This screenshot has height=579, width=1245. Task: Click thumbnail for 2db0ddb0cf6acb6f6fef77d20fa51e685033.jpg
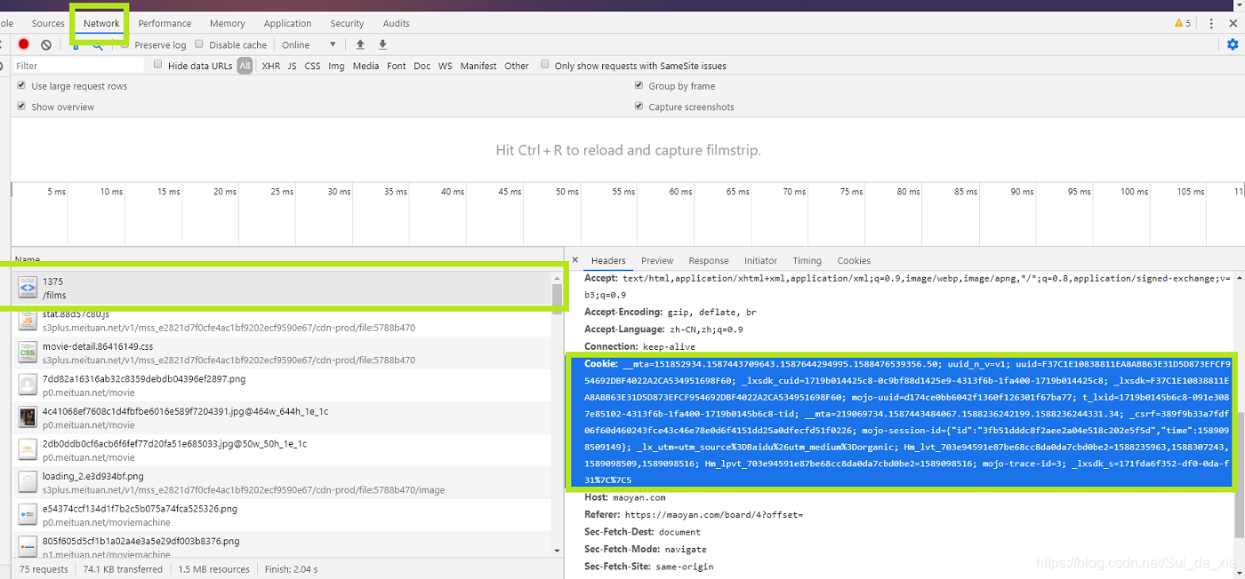(x=28, y=450)
